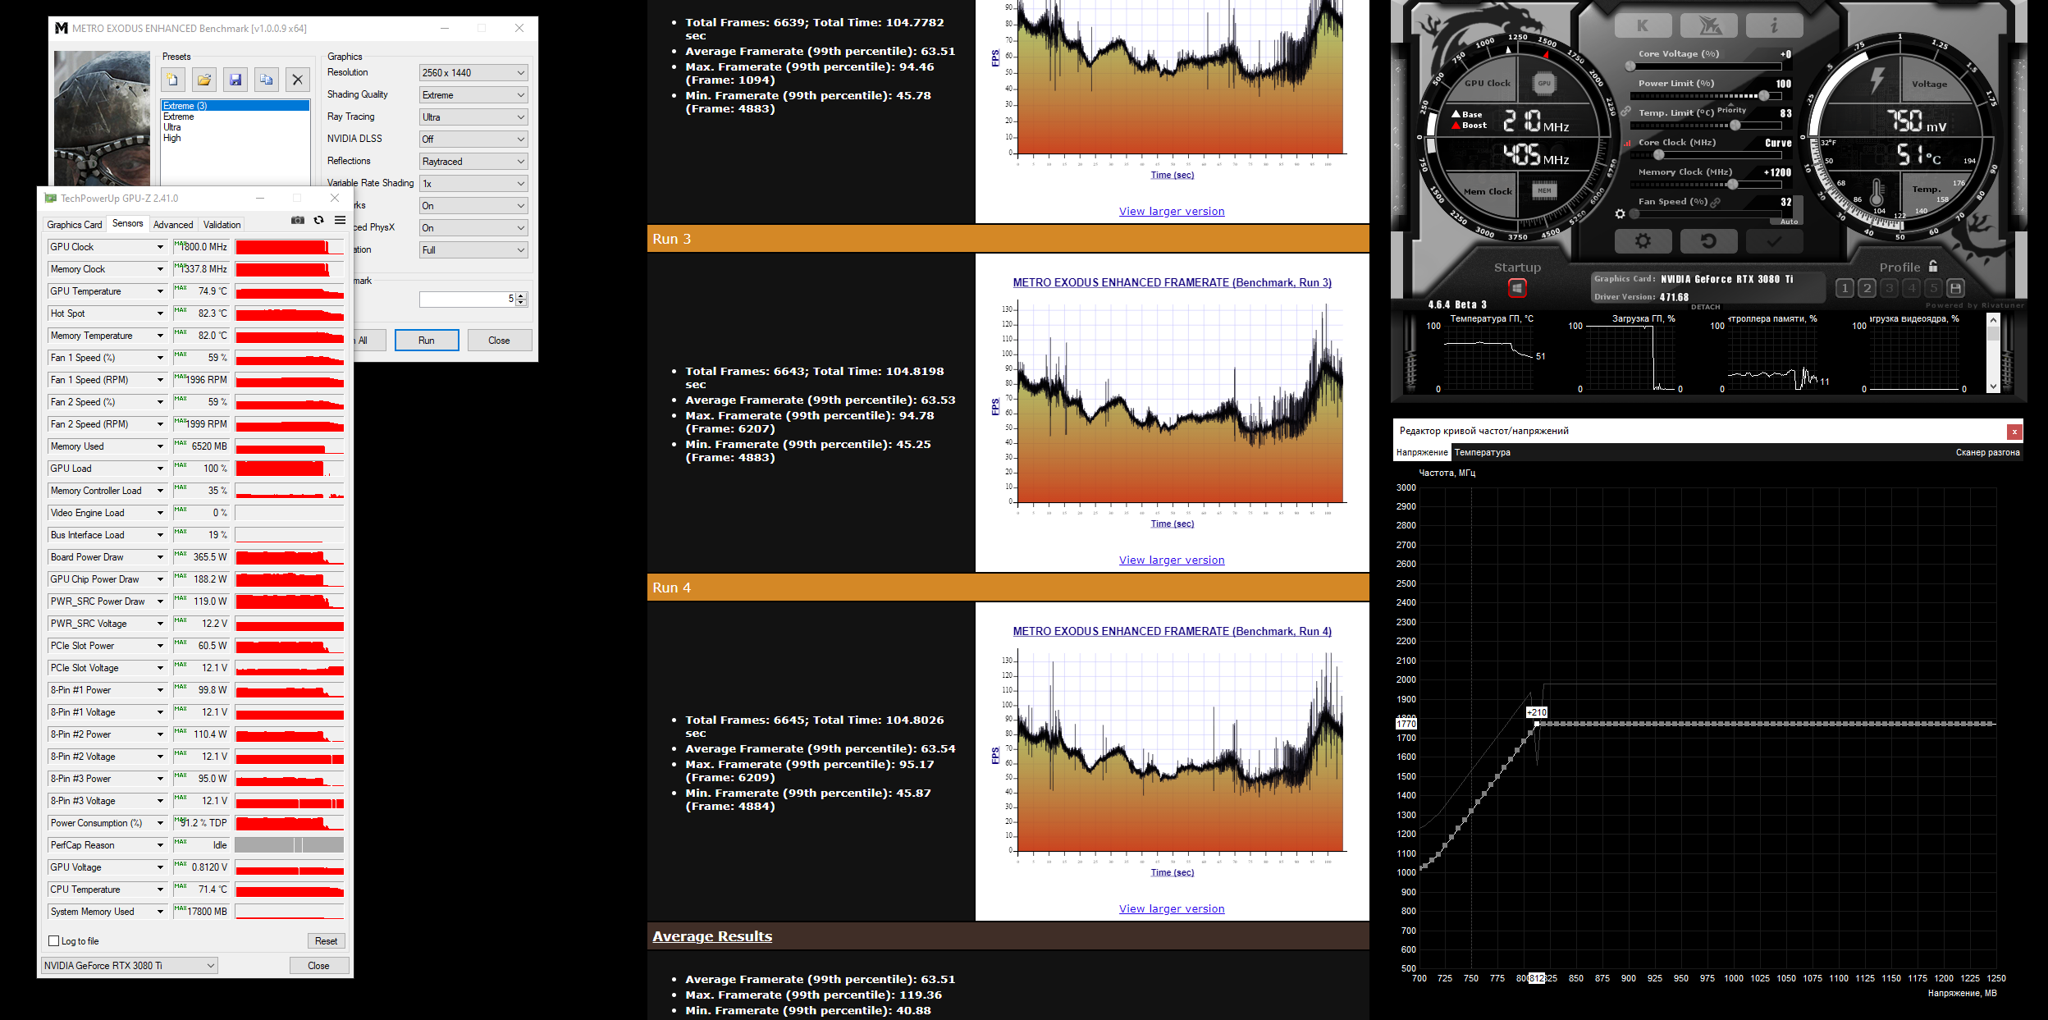Take a GPU-Z screenshot with the camera icon
The height and width of the screenshot is (1020, 2048).
[x=298, y=220]
